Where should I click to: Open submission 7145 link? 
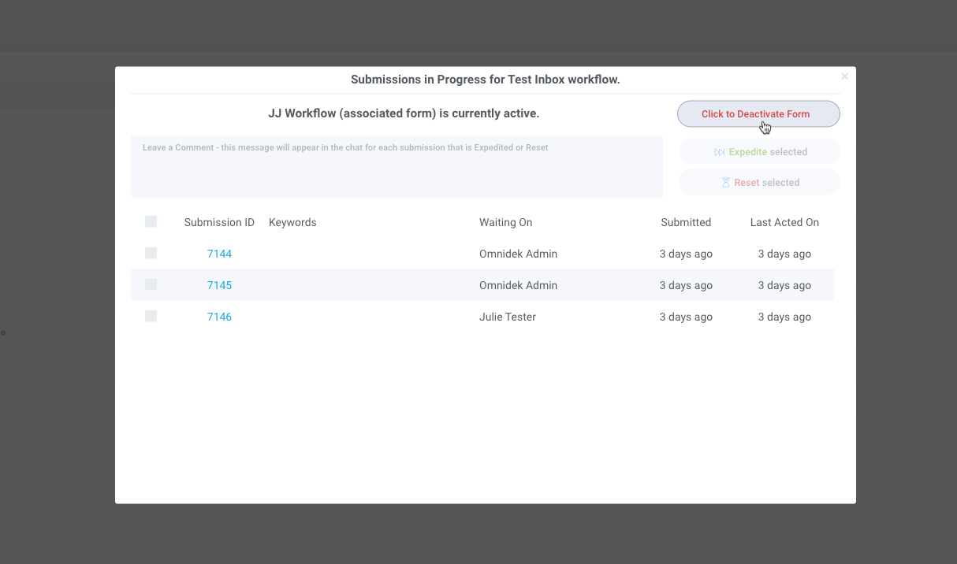(219, 286)
